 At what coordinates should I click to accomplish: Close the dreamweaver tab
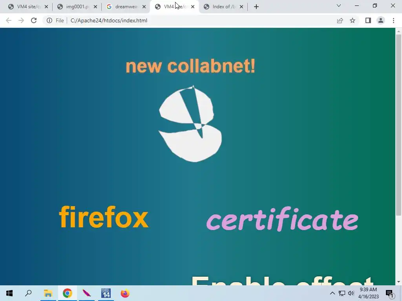click(144, 7)
